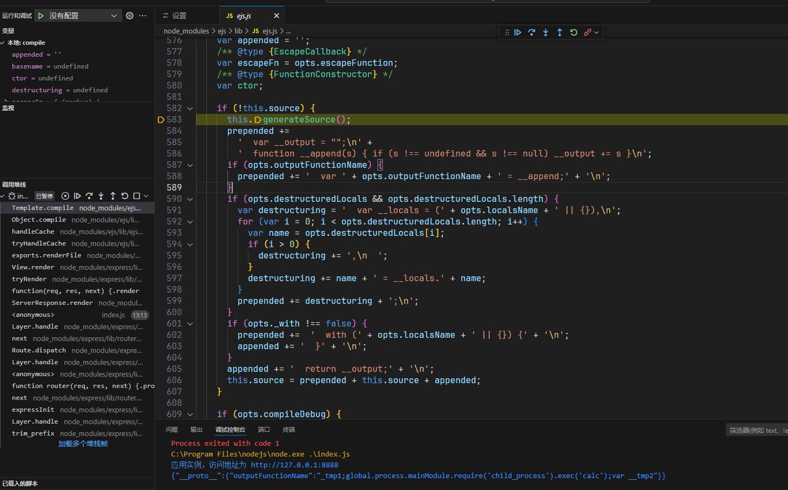Click Step Over in the floating debug toolbar
The image size is (788, 490).
coord(531,32)
